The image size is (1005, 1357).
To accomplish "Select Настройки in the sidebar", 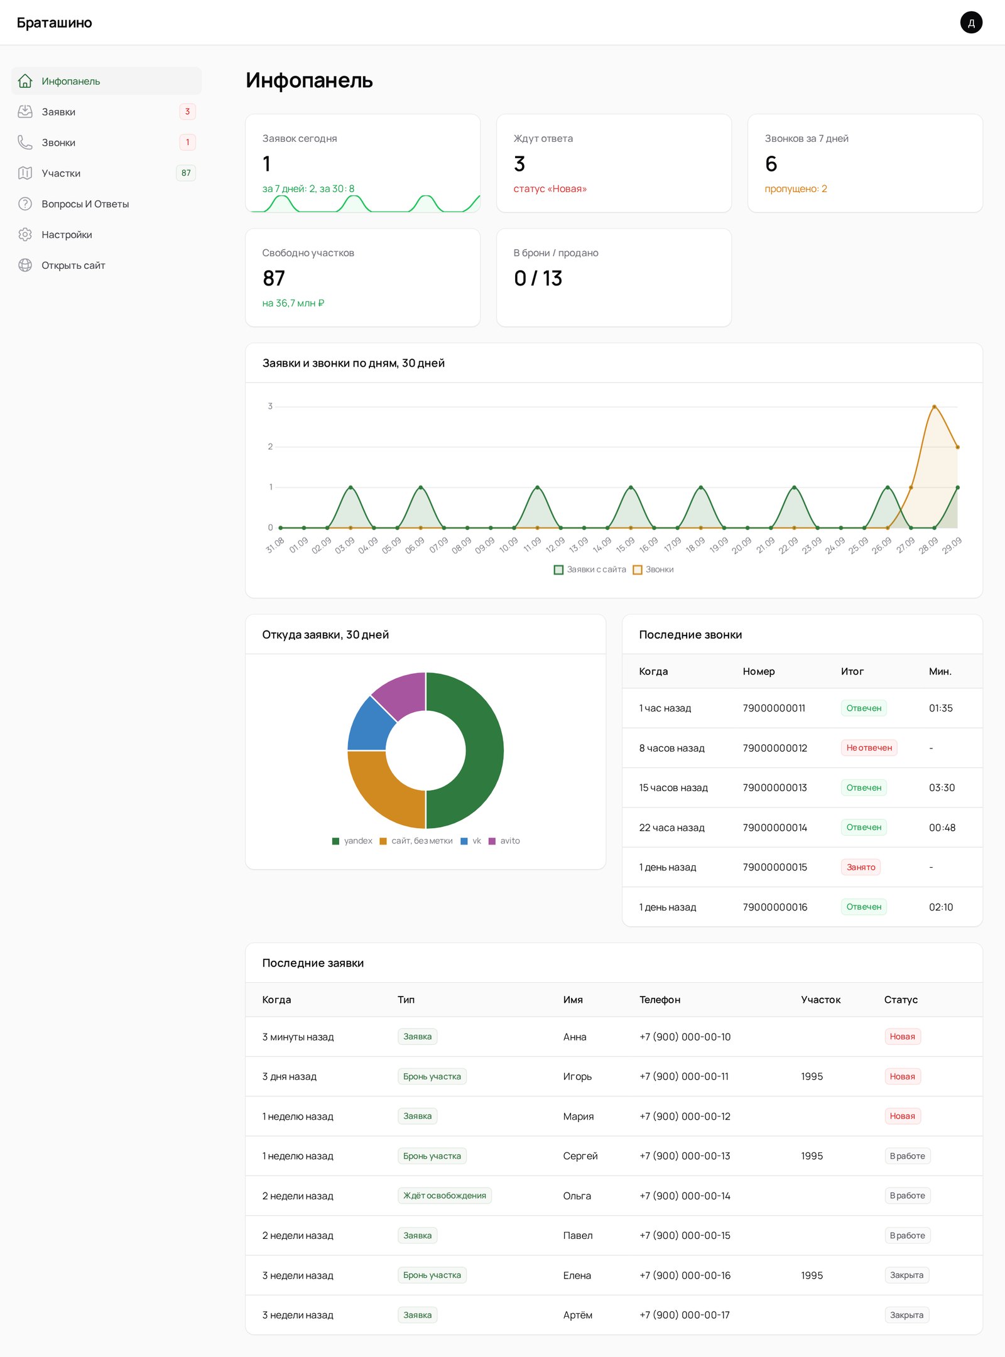I will [106, 235].
